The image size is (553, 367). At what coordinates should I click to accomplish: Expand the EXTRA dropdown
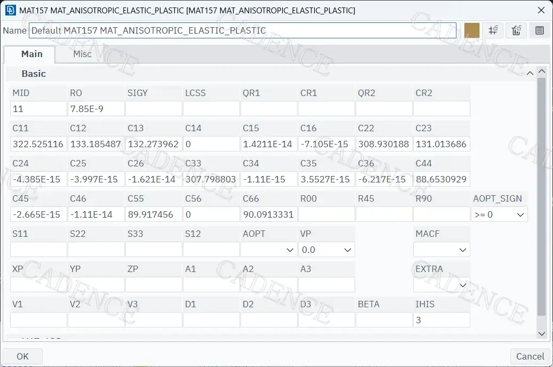(442, 285)
